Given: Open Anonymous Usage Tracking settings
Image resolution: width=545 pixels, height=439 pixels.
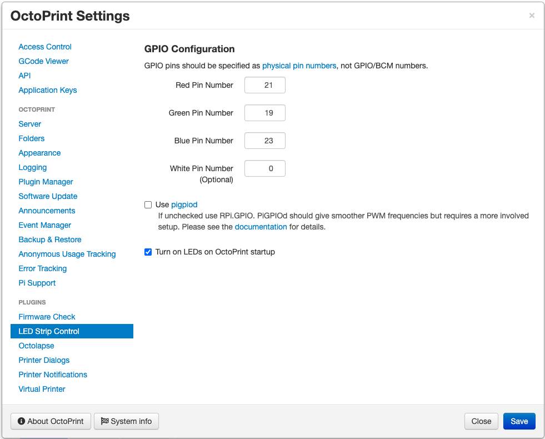Looking at the screenshot, I should (67, 254).
